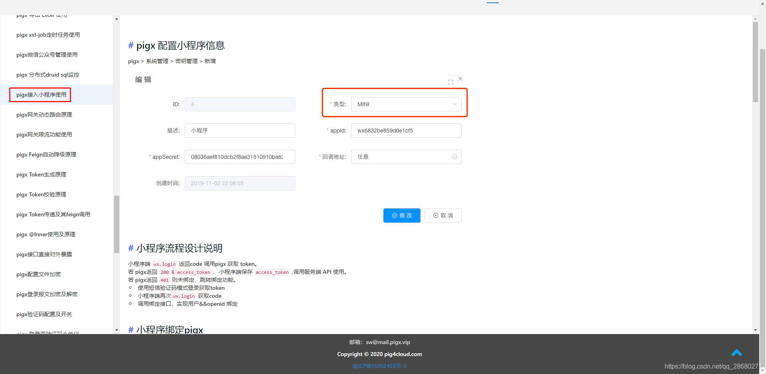
Task: Click the content pane scroll-down arrow
Action: [x=755, y=330]
